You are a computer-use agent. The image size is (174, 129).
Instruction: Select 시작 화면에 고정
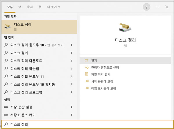[125, 81]
